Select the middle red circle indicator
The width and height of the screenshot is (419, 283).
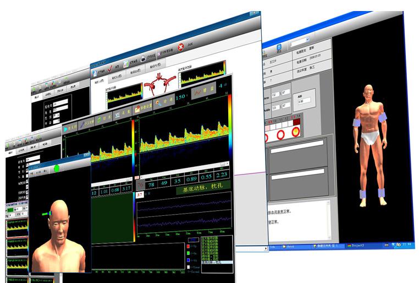282,133
